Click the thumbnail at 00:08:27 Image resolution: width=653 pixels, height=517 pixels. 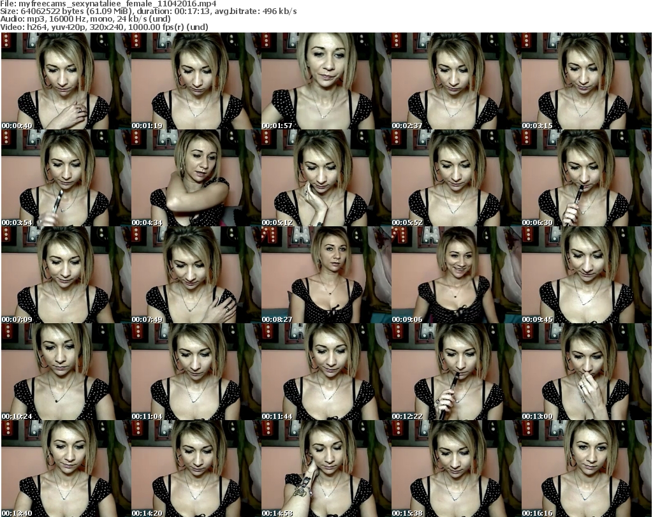click(326, 275)
